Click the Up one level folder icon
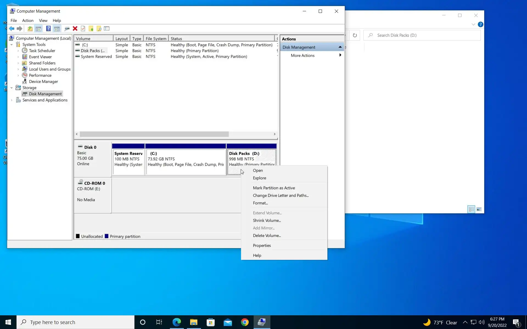This screenshot has width=527, height=329. [30, 29]
